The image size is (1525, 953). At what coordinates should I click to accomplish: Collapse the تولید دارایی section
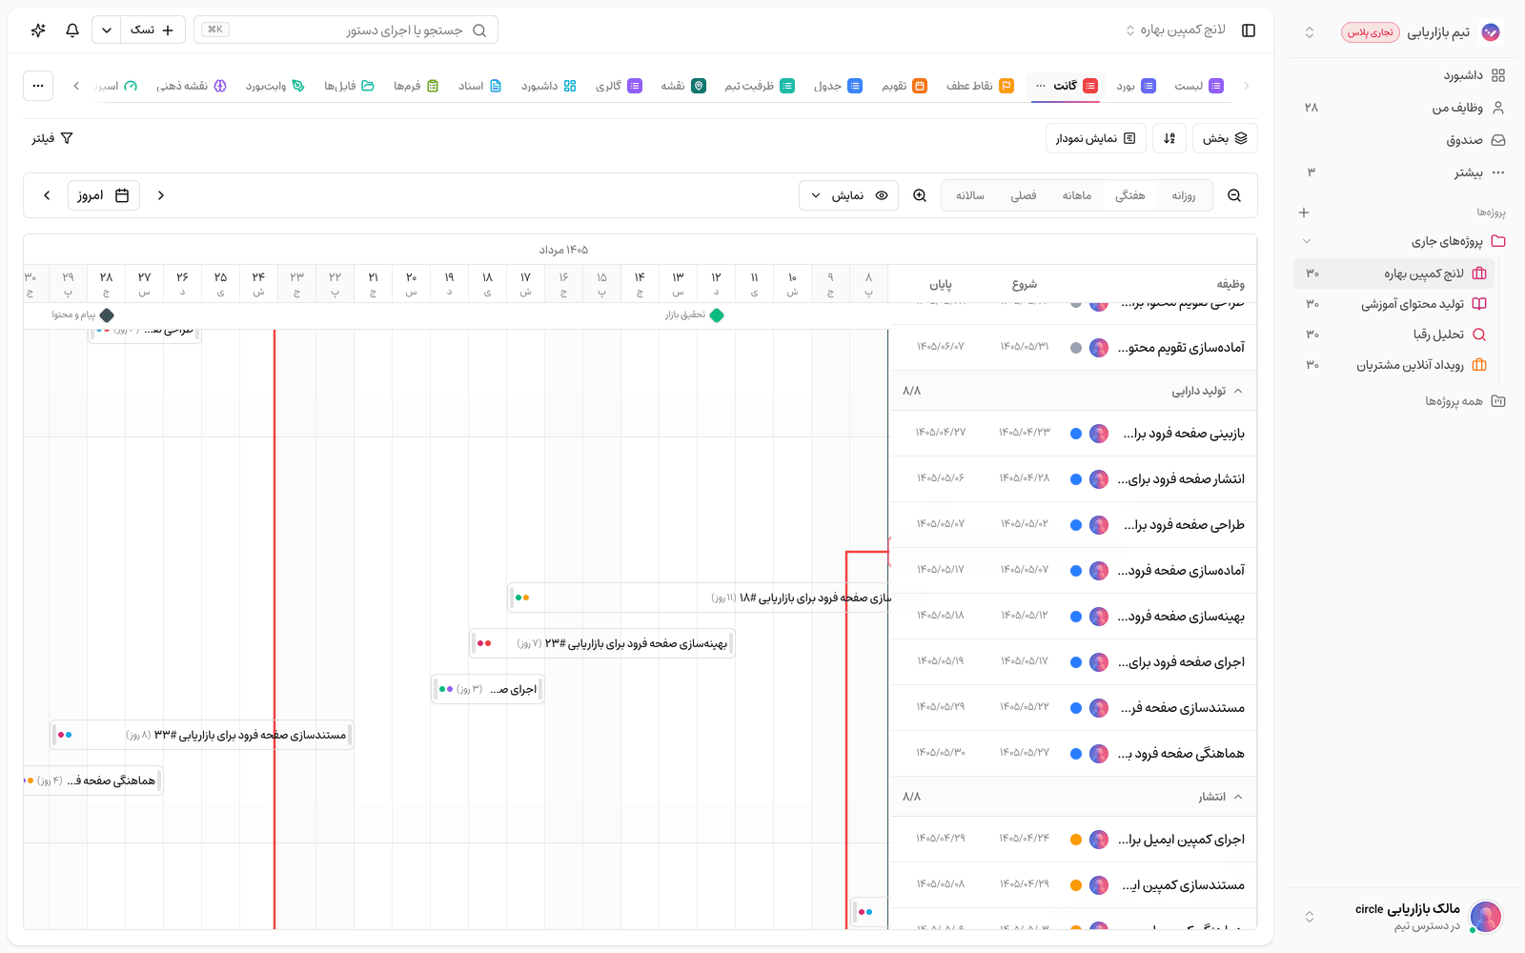coord(1238,391)
